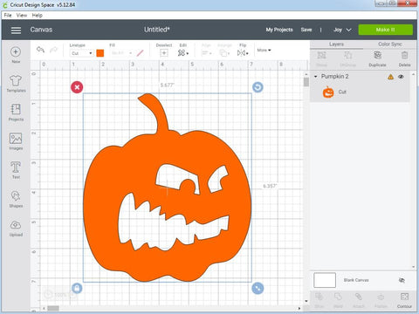419x314 pixels.
Task: Open the Templates panel
Action: click(16, 84)
